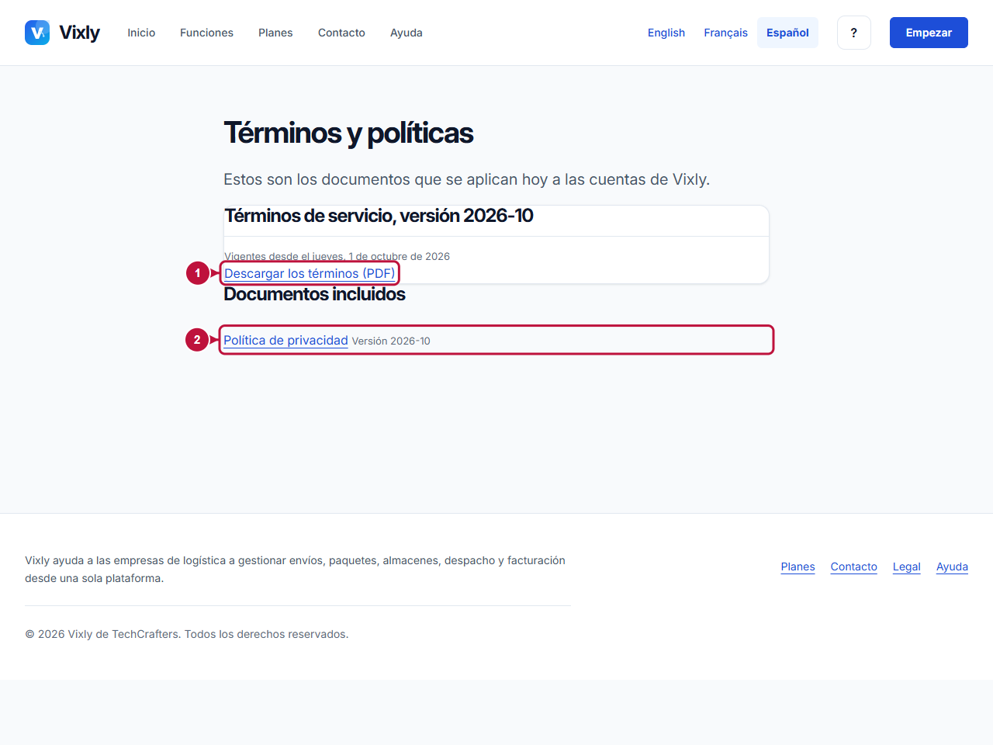Open Ayuda link in the footer
This screenshot has width=993, height=745.
952,567
